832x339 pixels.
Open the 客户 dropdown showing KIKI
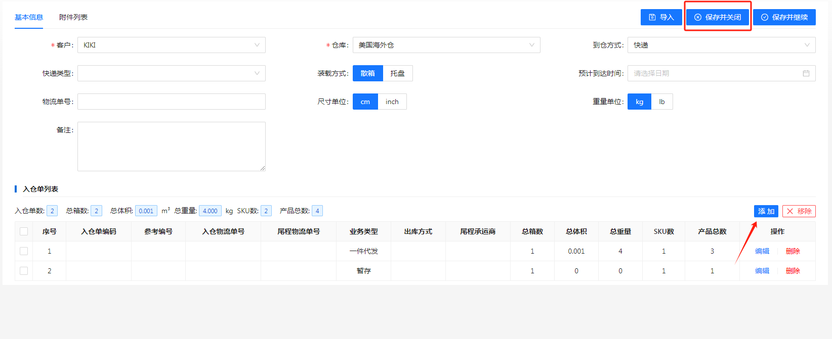click(172, 45)
